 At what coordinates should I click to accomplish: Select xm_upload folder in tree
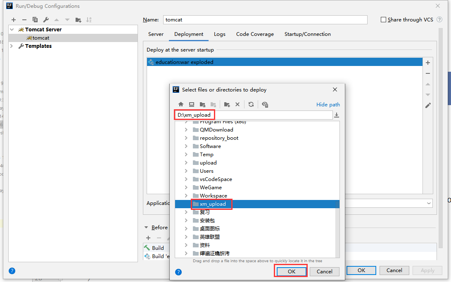[257, 204]
